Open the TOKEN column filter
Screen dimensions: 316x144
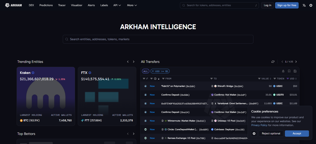point(275,78)
